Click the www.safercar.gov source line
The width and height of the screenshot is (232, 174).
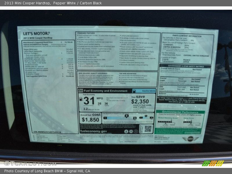point(182,102)
